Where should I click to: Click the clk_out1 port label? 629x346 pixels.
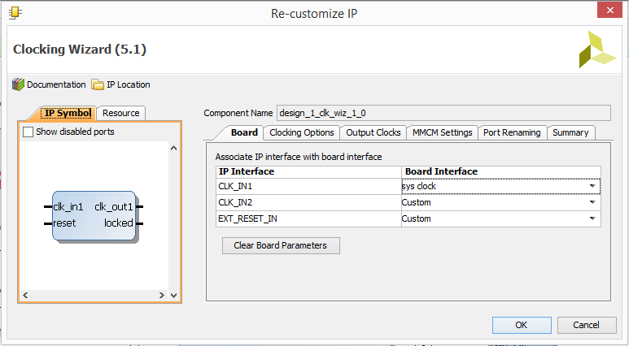pyautogui.click(x=114, y=207)
